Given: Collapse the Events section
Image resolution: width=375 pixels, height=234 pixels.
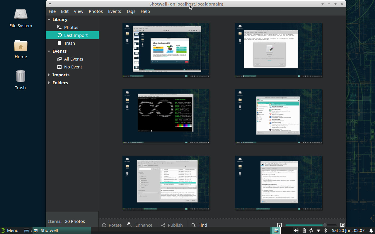Looking at the screenshot, I should click(49, 51).
